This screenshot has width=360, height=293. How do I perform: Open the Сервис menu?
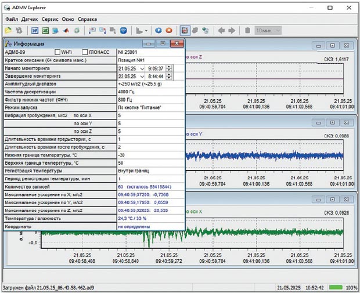pyautogui.click(x=50, y=19)
